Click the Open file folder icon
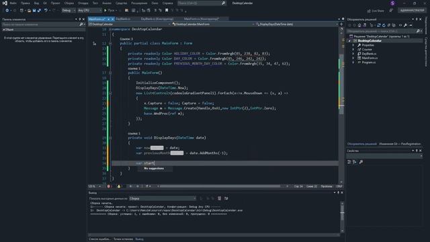The image size is (430, 242). coord(29,11)
